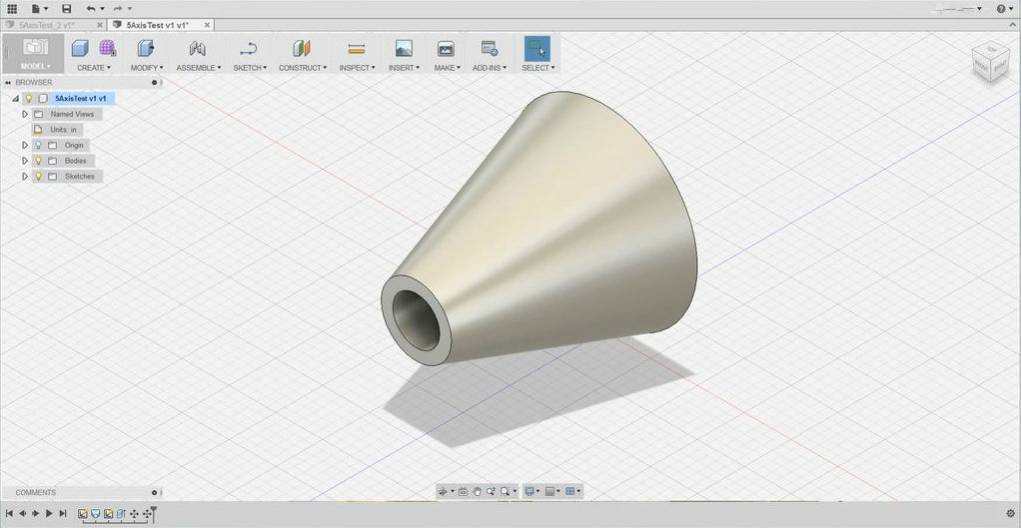
Task: Open the data panel grid icon
Action: pyautogui.click(x=12, y=8)
